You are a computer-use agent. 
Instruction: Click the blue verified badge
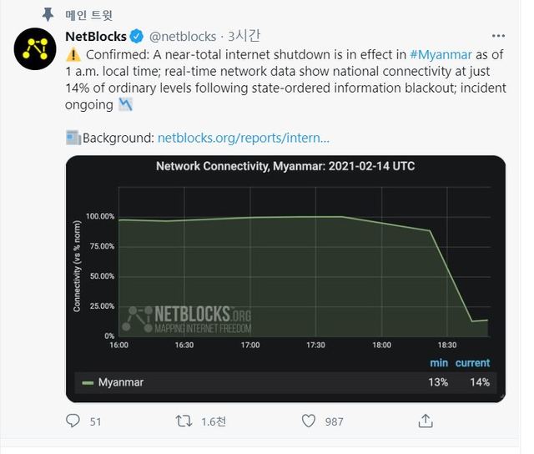(137, 37)
